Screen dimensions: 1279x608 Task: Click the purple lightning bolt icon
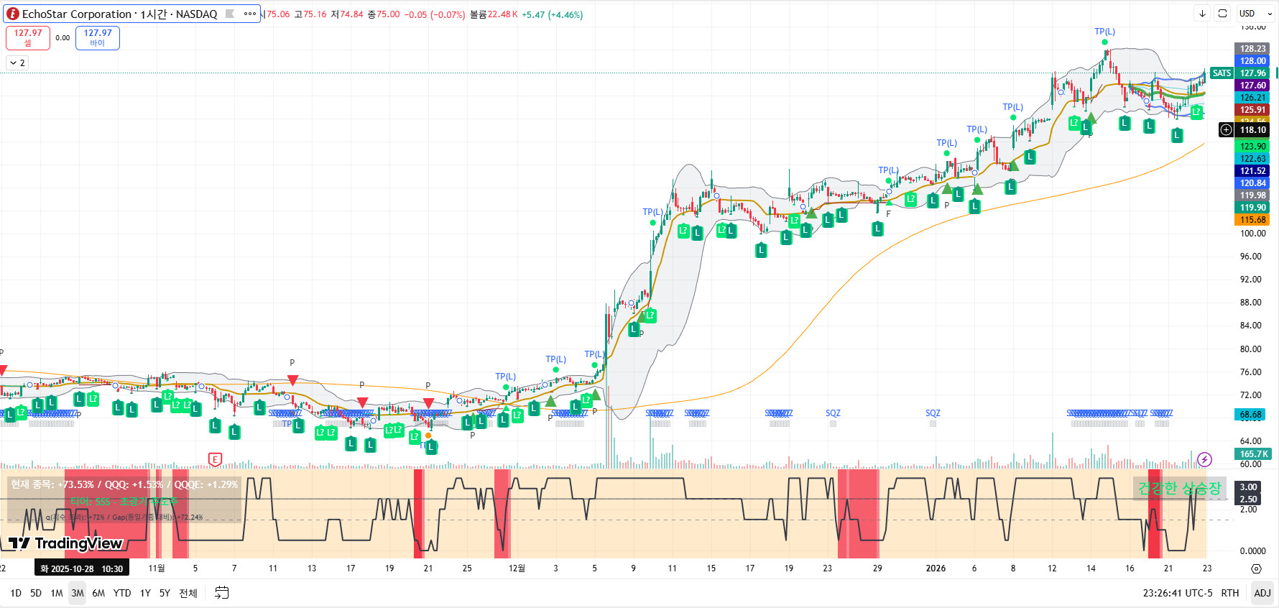click(1205, 459)
